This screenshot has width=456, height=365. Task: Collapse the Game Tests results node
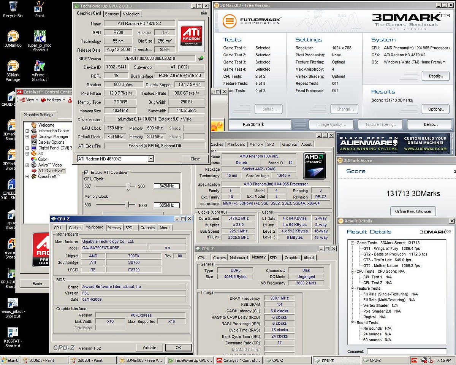(x=353, y=243)
